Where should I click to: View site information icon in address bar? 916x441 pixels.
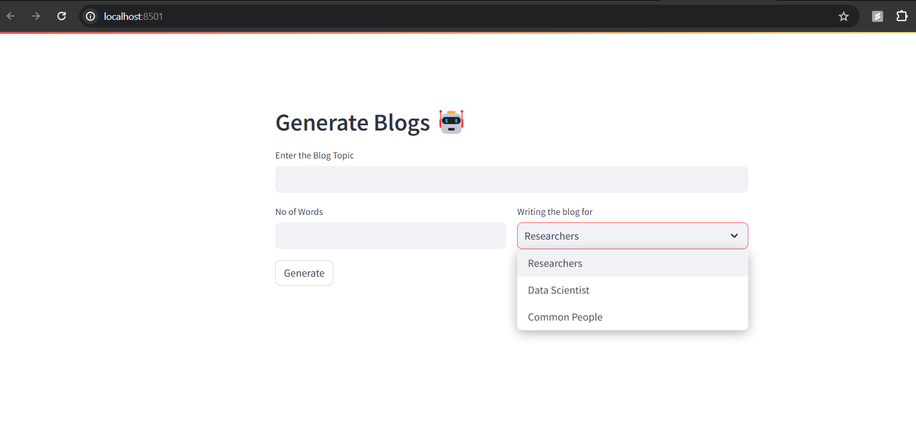pyautogui.click(x=91, y=17)
